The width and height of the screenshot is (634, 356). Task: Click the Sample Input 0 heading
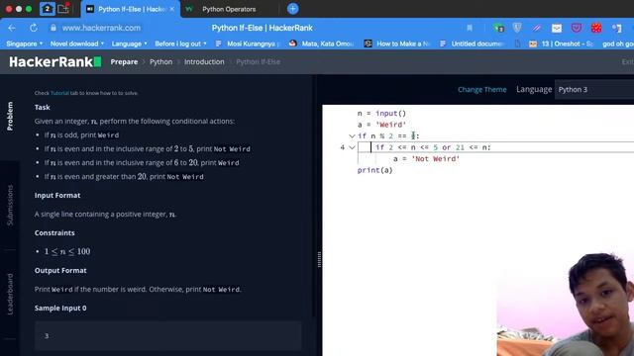coord(60,308)
